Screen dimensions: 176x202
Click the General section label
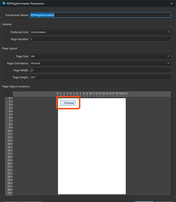pos(7,24)
